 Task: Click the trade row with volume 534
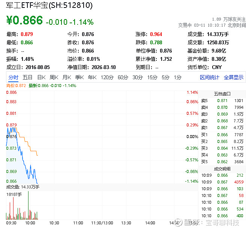222,209
